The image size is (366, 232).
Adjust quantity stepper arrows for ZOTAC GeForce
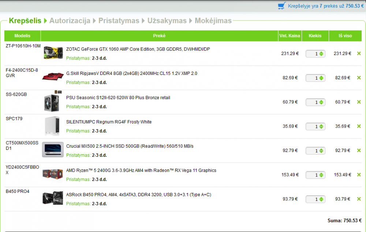tap(321, 54)
